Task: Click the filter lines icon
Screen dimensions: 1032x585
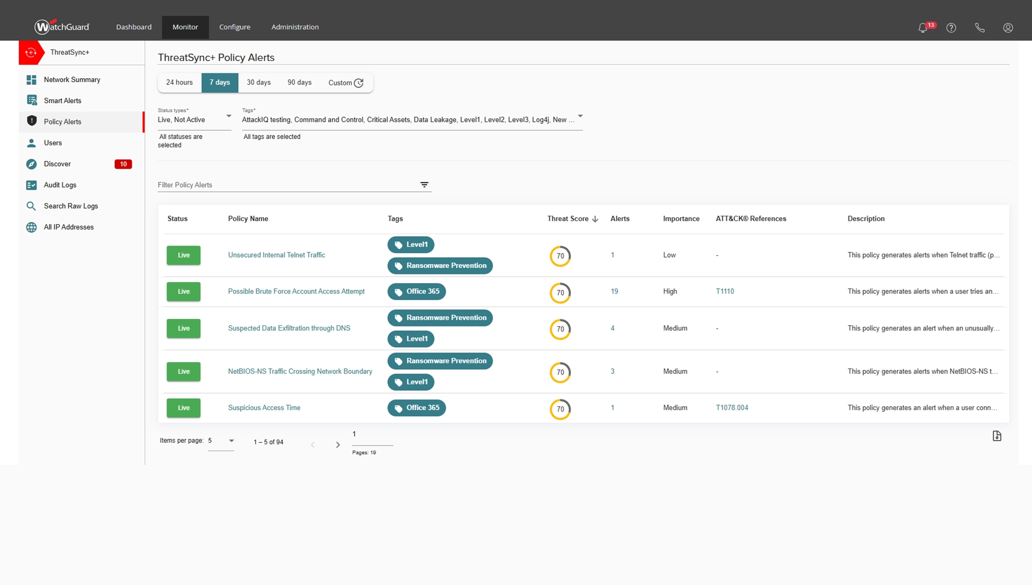Action: [x=424, y=185]
